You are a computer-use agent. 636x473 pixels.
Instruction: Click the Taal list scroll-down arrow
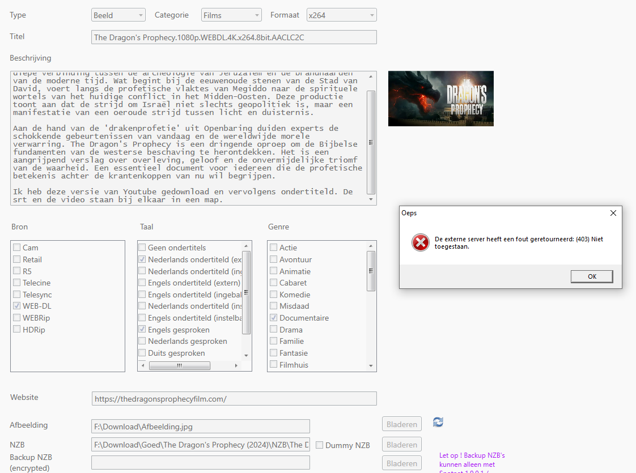pos(246,356)
